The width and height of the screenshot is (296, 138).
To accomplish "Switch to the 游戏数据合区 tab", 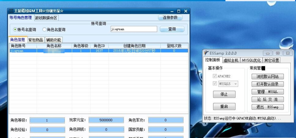I will tap(46, 18).
